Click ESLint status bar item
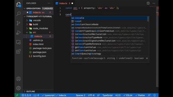Image resolution: width=173 pixels, height=97 pixels. click(x=128, y=95)
